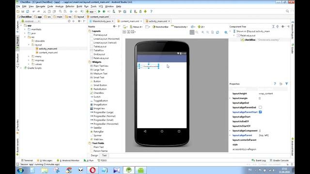
Task: Select content_main.xml in project tree
Action: coord(48,53)
